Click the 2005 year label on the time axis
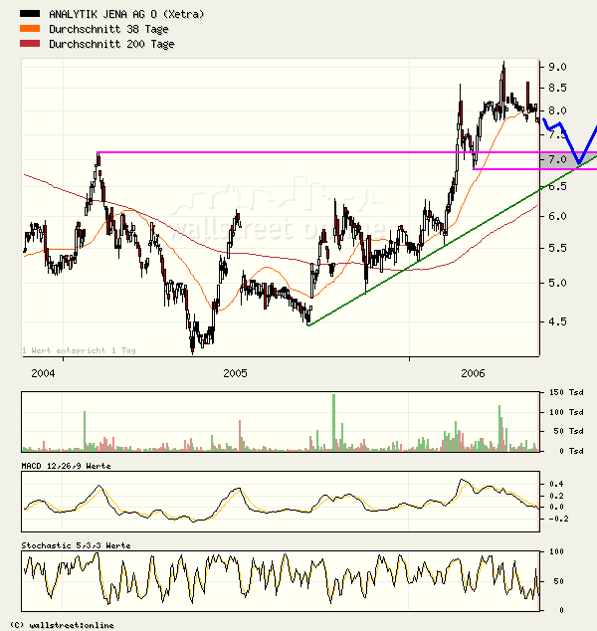Image resolution: width=597 pixels, height=631 pixels. pos(235,373)
